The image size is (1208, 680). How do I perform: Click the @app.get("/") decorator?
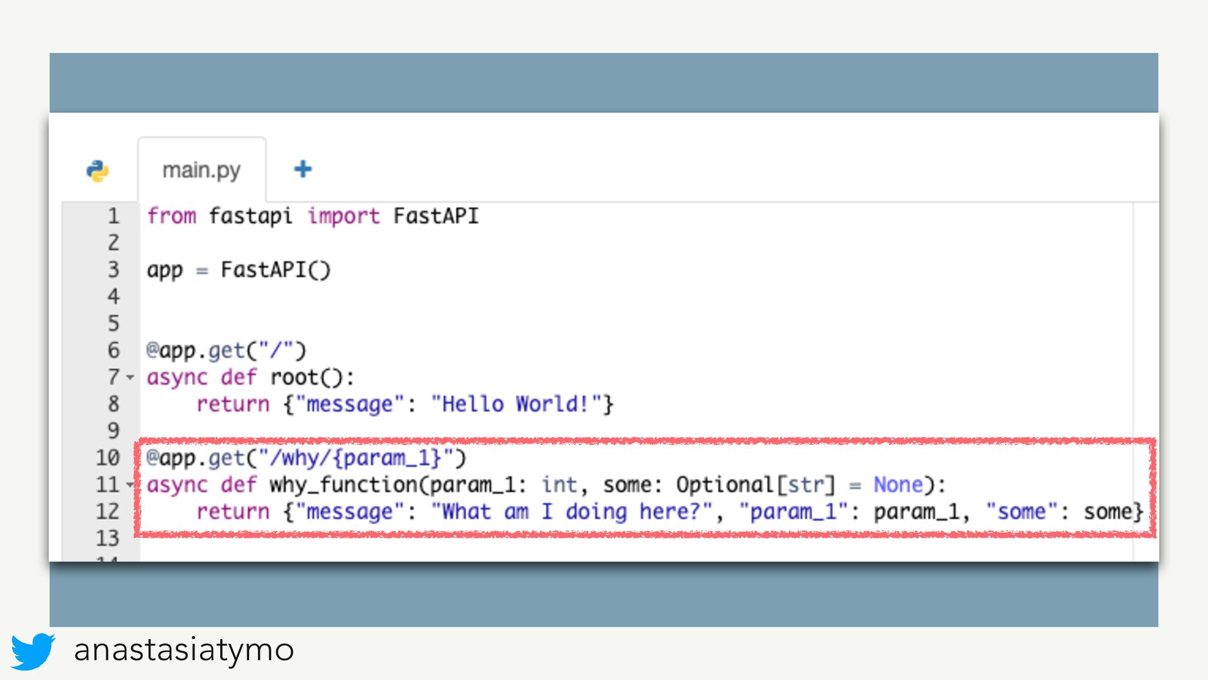coord(226,351)
